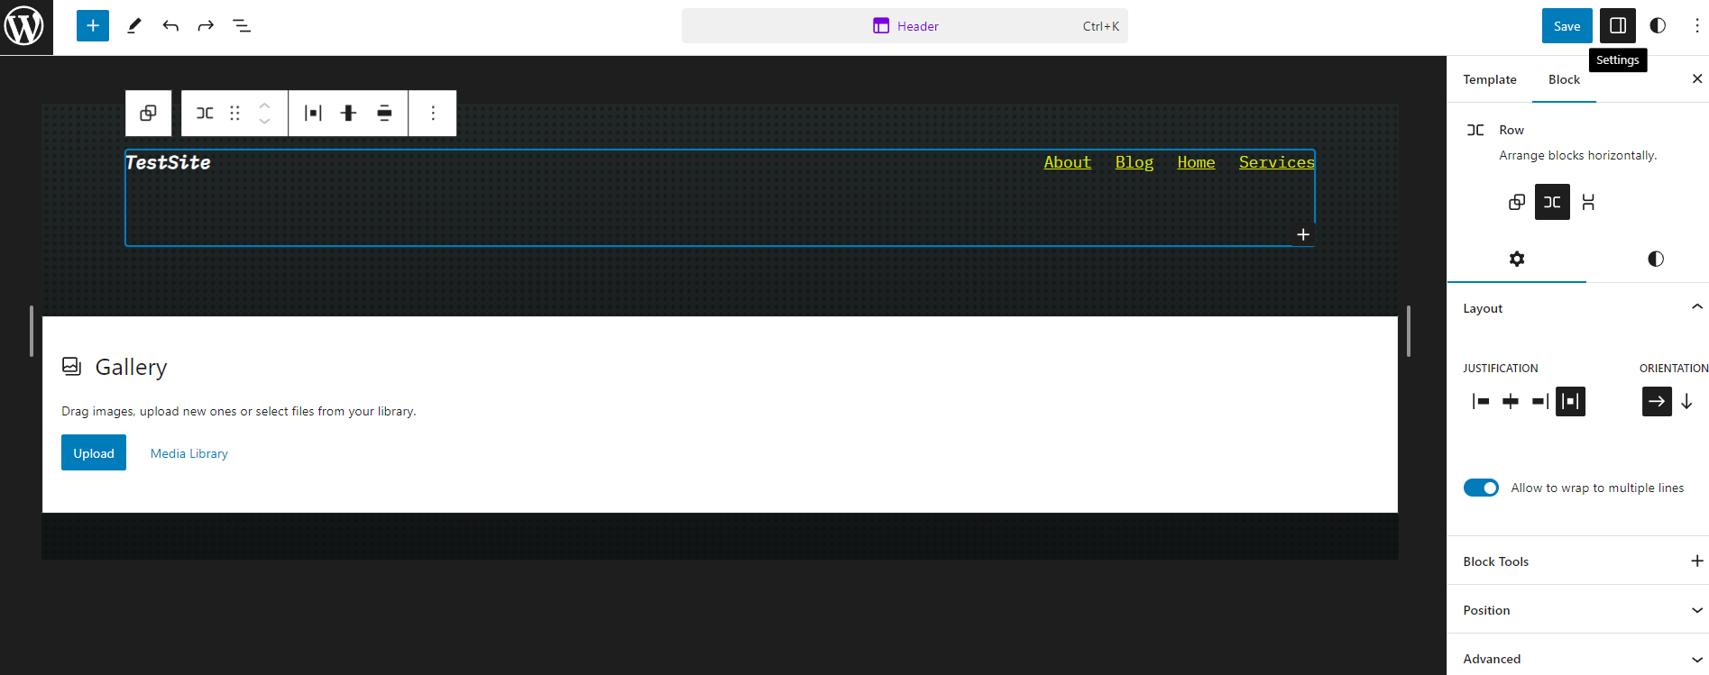Undo the last change

click(x=170, y=26)
